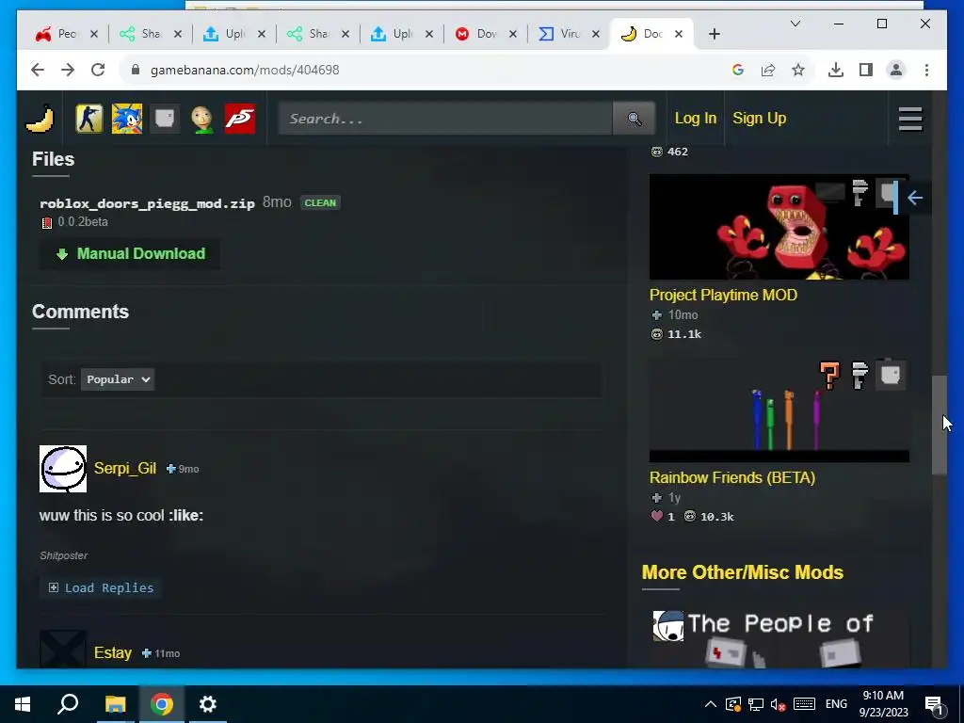Click the Log In link

pos(696,118)
